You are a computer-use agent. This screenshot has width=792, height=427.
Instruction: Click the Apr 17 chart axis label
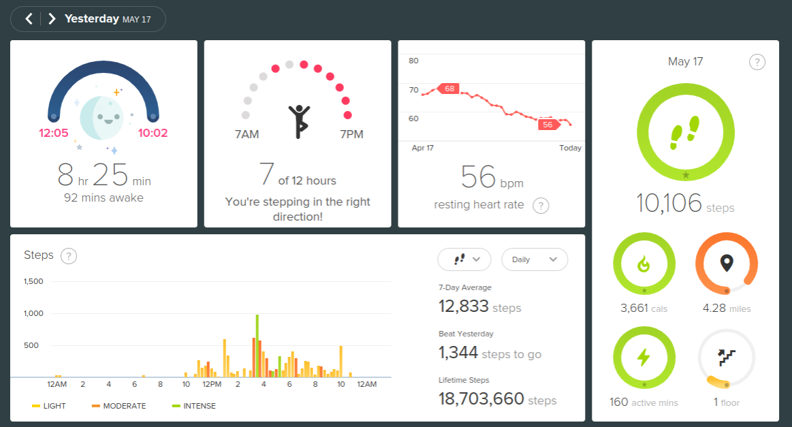click(x=422, y=148)
